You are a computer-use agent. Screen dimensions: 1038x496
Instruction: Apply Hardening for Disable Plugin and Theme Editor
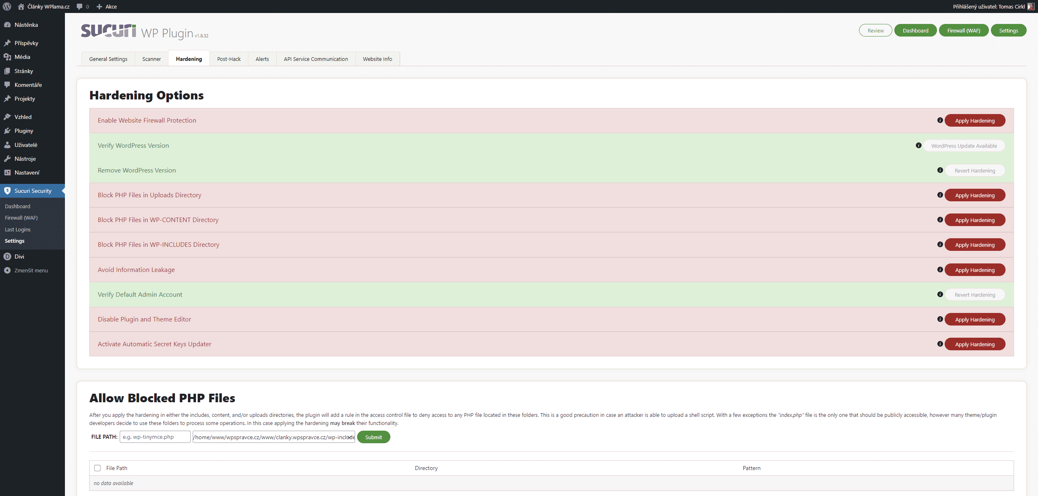click(x=975, y=319)
